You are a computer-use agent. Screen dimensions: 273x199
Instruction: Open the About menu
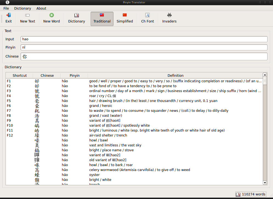point(41,8)
